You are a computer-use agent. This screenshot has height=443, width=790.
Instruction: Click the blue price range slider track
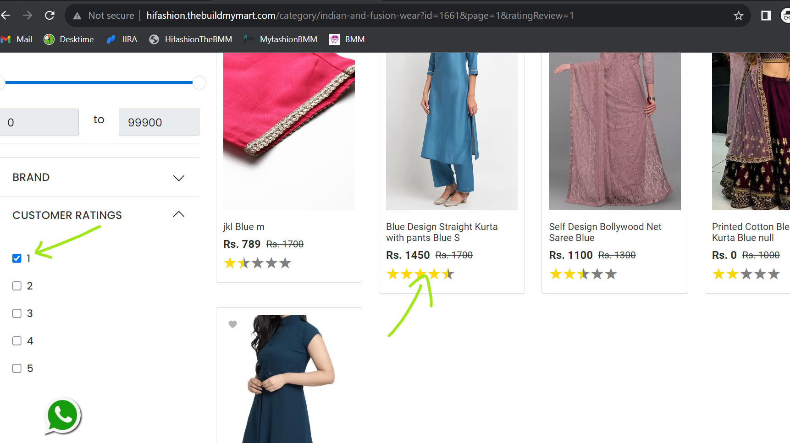99,83
